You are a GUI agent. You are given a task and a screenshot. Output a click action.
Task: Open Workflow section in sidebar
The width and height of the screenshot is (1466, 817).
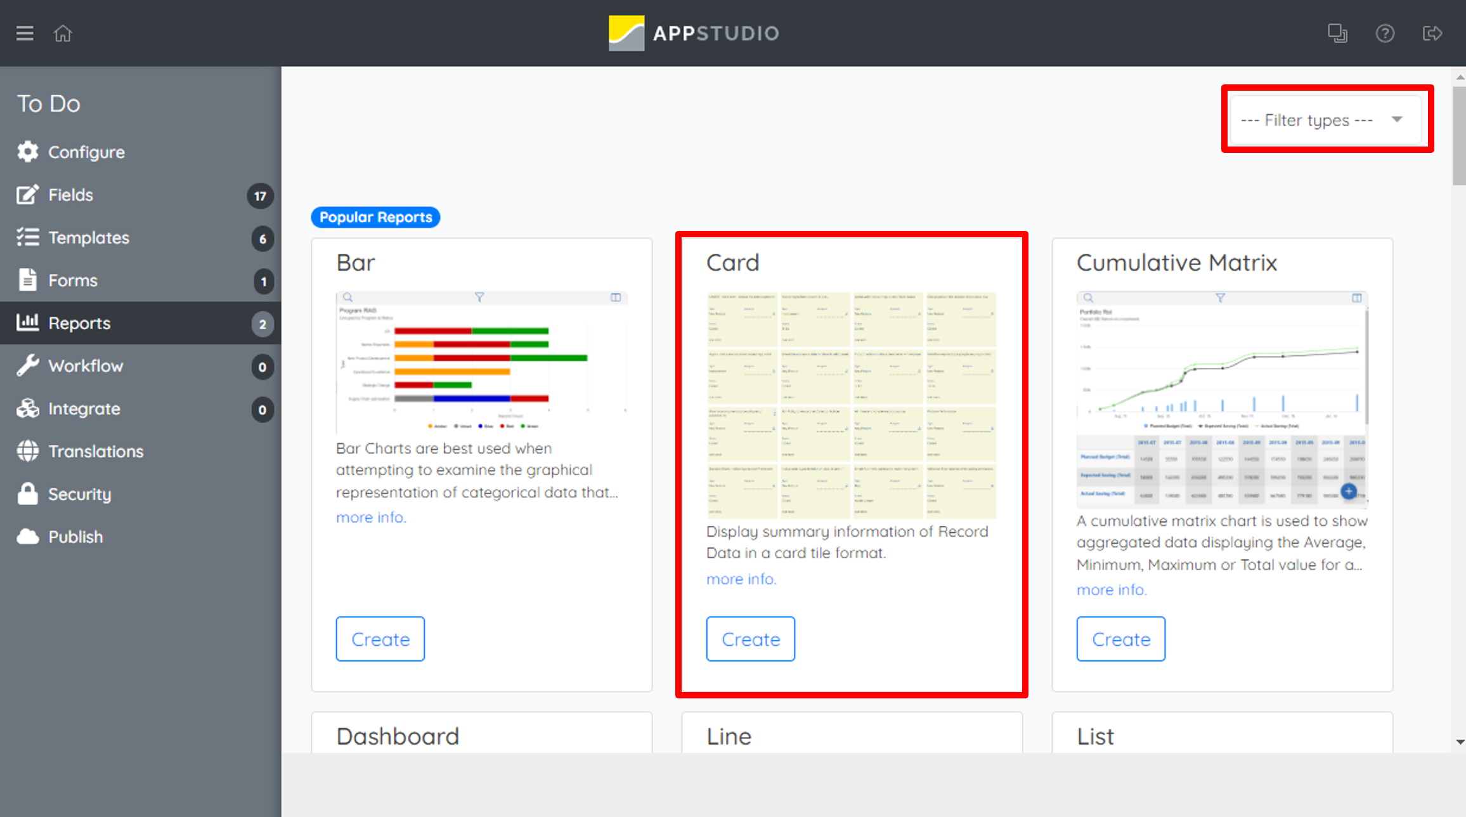click(86, 366)
